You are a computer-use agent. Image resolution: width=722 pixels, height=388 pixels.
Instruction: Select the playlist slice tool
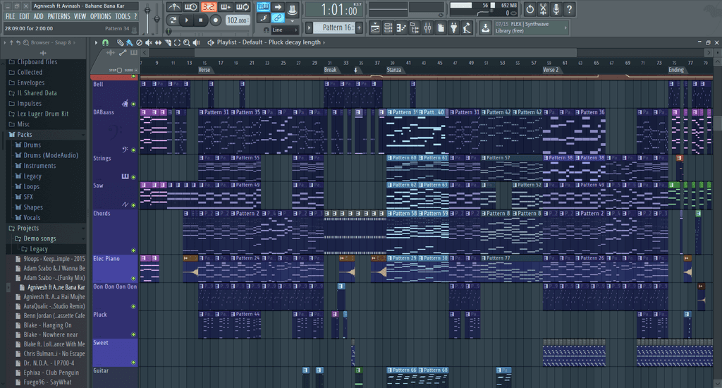168,42
